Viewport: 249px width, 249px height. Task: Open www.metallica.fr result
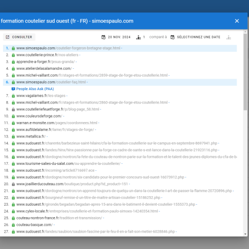[x=31, y=136]
